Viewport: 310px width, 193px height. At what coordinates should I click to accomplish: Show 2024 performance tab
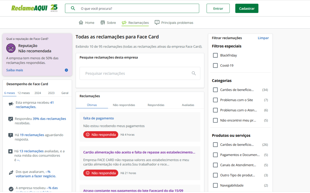click(x=38, y=93)
